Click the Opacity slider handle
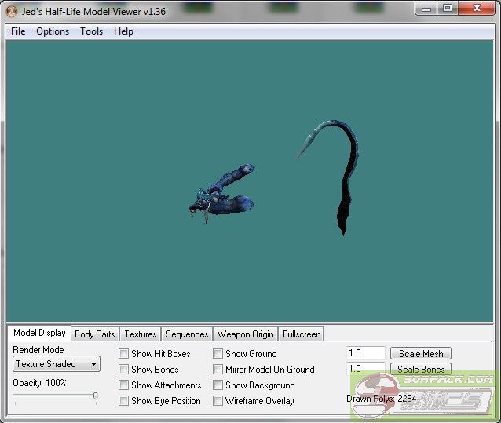The image size is (501, 423). tap(96, 396)
